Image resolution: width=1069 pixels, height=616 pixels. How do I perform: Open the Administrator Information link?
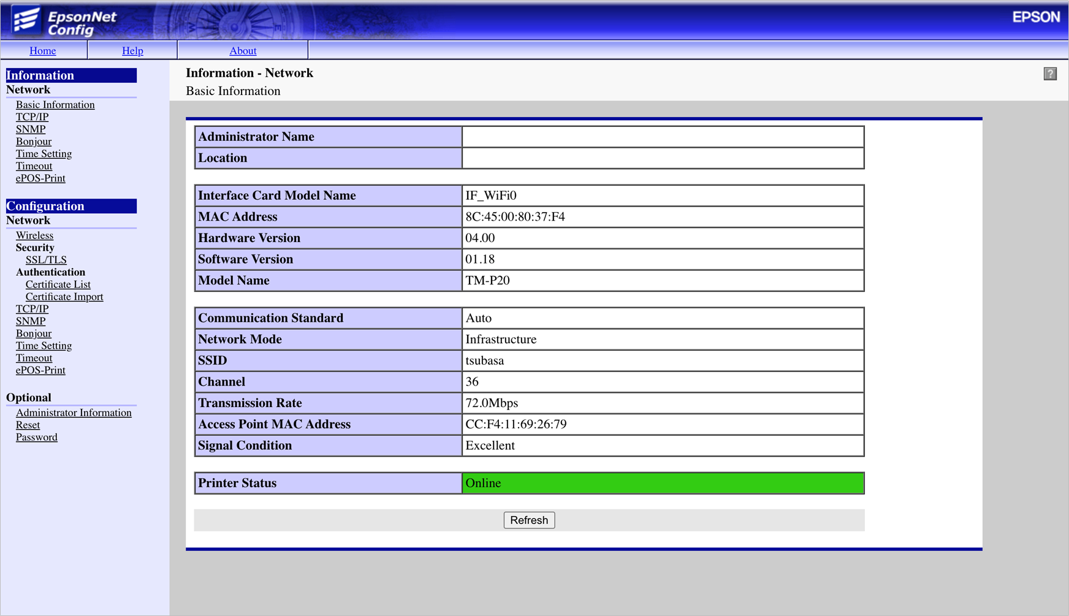pos(74,413)
